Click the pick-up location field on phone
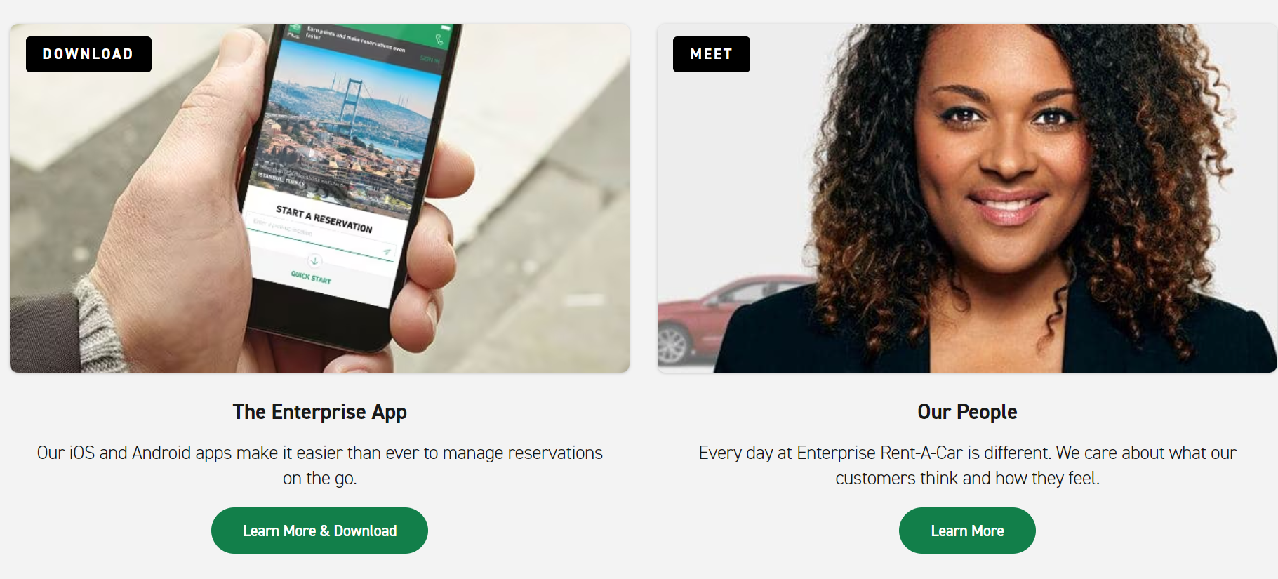This screenshot has height=579, width=1278. (x=319, y=236)
